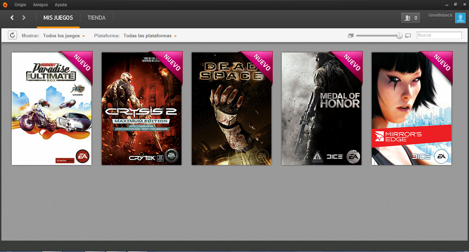Open the Ayuda menu
Image resolution: width=469 pixels, height=252 pixels.
point(61,5)
